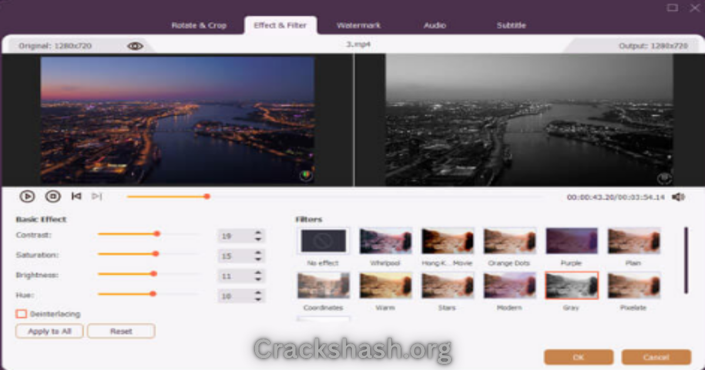Image resolution: width=705 pixels, height=370 pixels.
Task: Confirm the changes with the OK button
Action: coord(578,357)
